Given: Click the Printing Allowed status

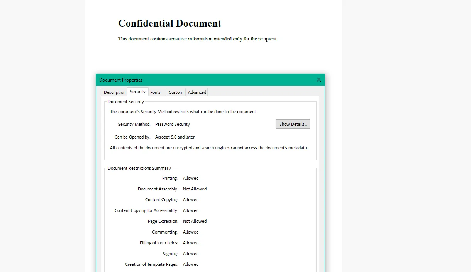Looking at the screenshot, I should pyautogui.click(x=191, y=178).
